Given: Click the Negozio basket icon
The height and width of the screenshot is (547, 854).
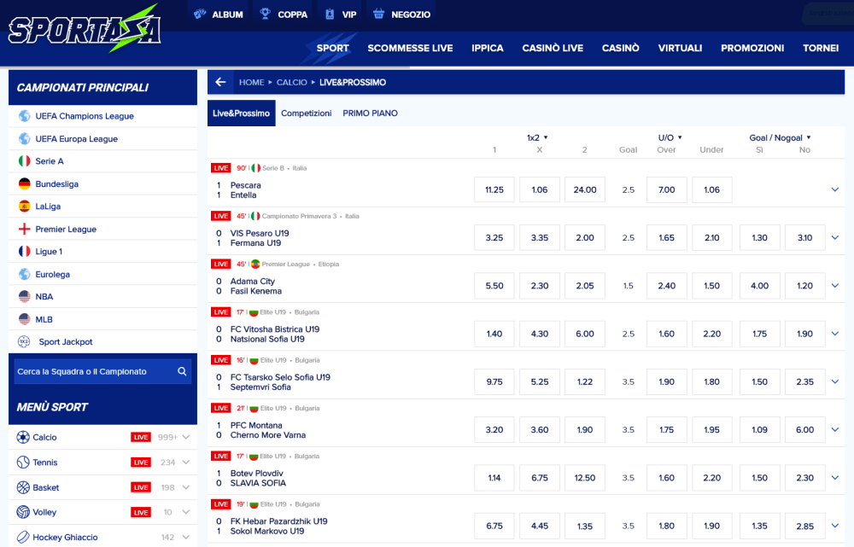Looking at the screenshot, I should click(x=378, y=15).
